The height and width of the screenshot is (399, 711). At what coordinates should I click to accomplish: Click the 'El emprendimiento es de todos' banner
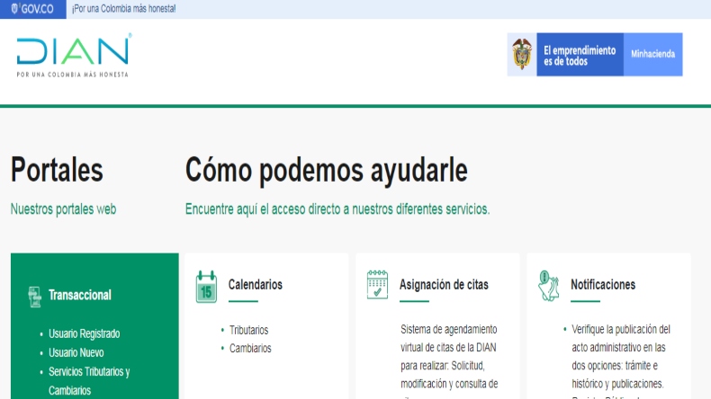click(579, 54)
